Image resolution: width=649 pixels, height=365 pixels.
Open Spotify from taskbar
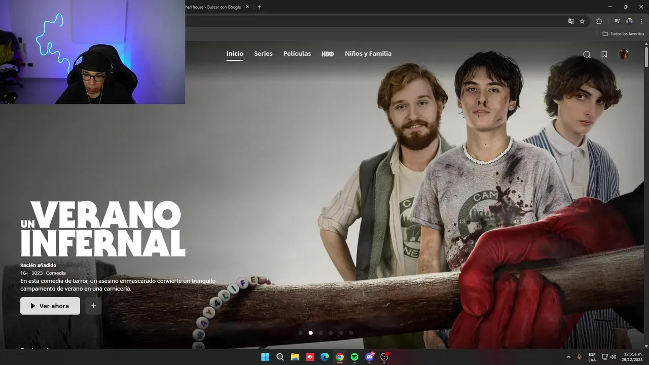pos(354,357)
